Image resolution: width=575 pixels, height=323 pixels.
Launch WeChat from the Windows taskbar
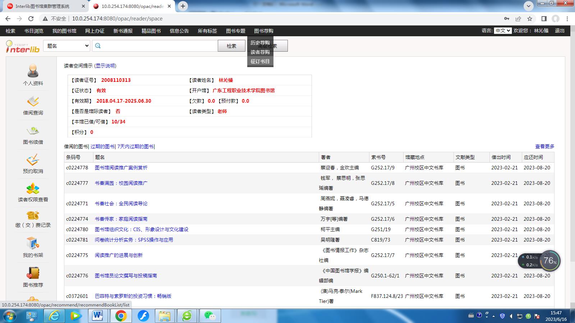click(x=210, y=316)
